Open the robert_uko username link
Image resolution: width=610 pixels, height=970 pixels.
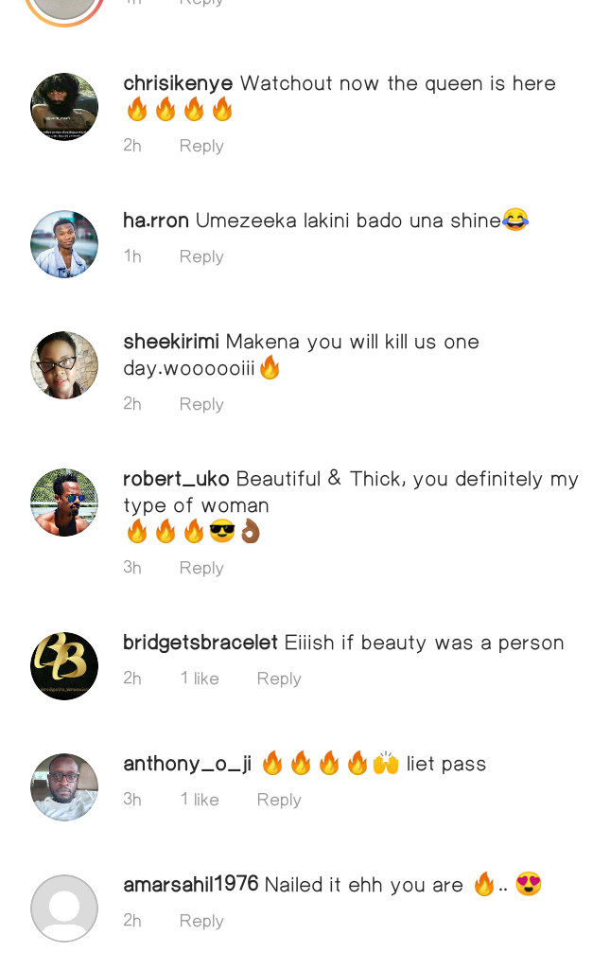click(176, 479)
